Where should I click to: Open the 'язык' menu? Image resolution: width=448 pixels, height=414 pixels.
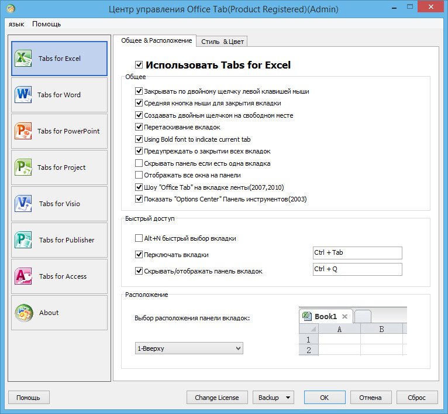(x=16, y=24)
